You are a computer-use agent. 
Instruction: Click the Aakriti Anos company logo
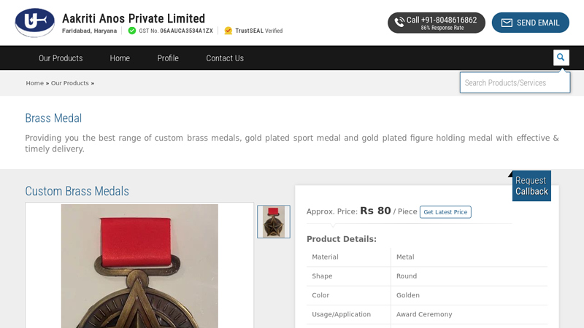(34, 23)
